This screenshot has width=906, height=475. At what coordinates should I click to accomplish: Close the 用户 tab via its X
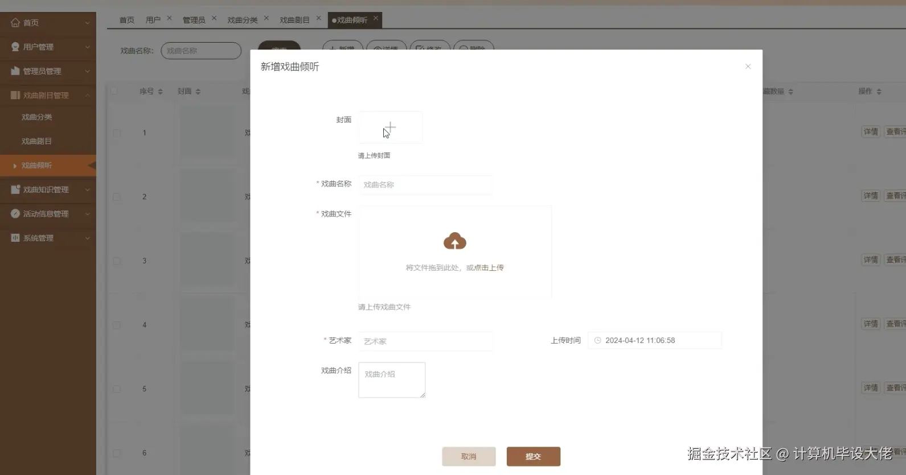pyautogui.click(x=169, y=18)
